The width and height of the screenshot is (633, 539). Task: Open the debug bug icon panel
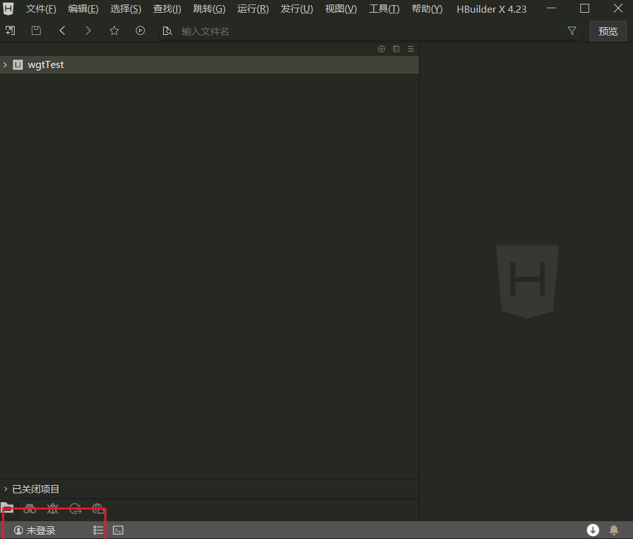(x=53, y=509)
